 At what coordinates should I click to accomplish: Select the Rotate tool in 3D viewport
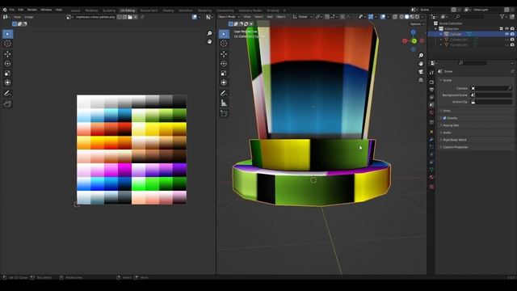click(224, 64)
